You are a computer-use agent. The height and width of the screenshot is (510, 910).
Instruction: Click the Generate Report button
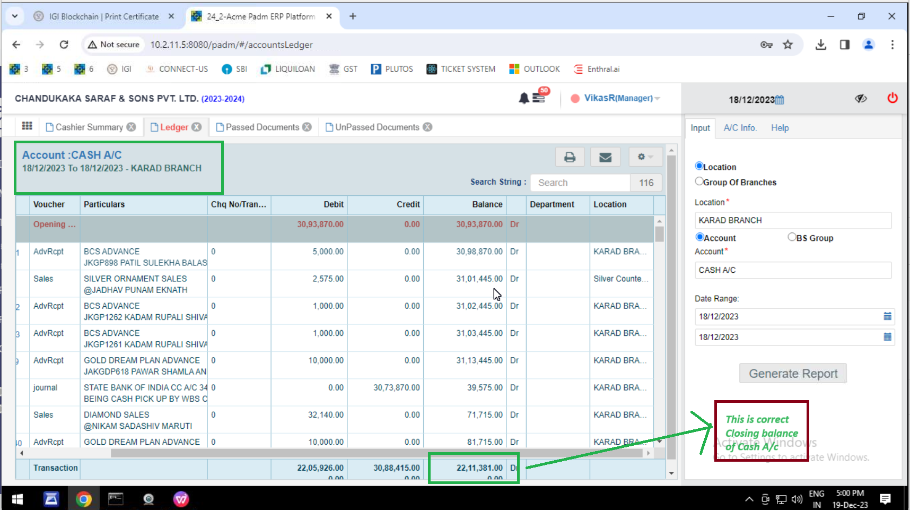pos(793,374)
